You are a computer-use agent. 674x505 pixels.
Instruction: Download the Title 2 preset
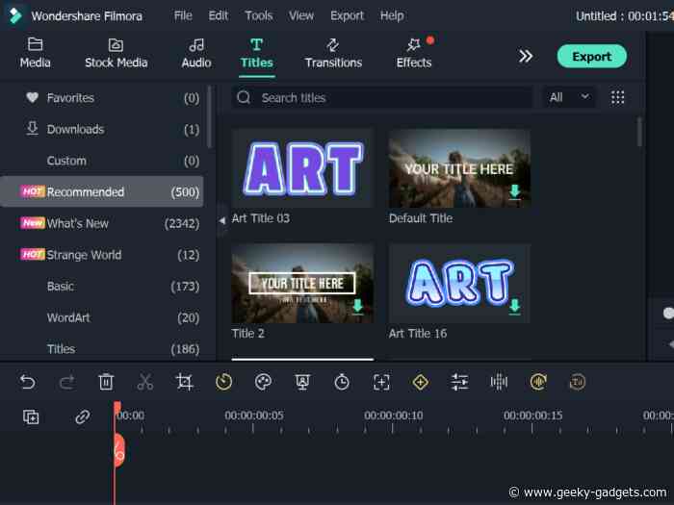pos(357,307)
